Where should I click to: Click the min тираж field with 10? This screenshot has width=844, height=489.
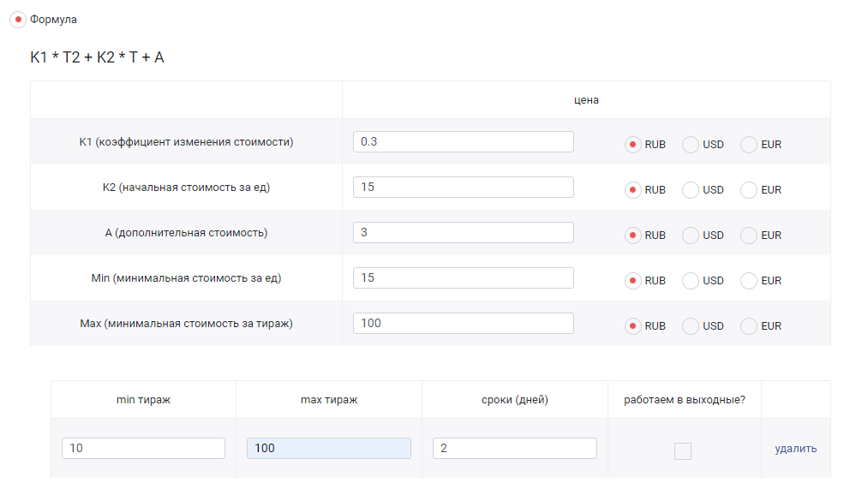click(143, 448)
